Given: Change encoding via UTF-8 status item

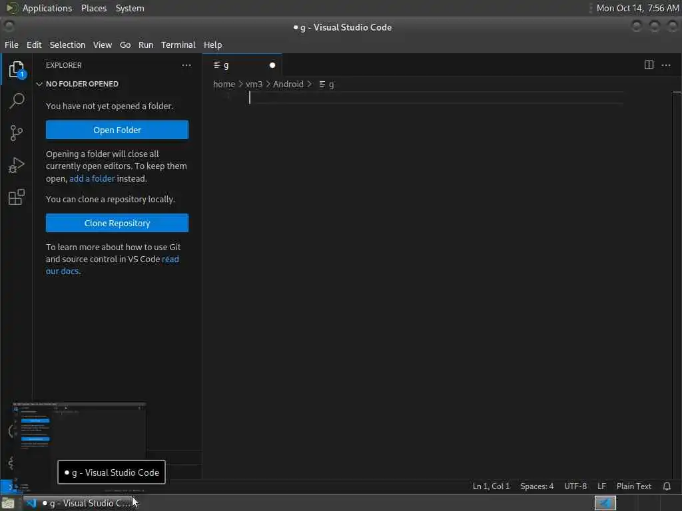Looking at the screenshot, I should pos(575,486).
